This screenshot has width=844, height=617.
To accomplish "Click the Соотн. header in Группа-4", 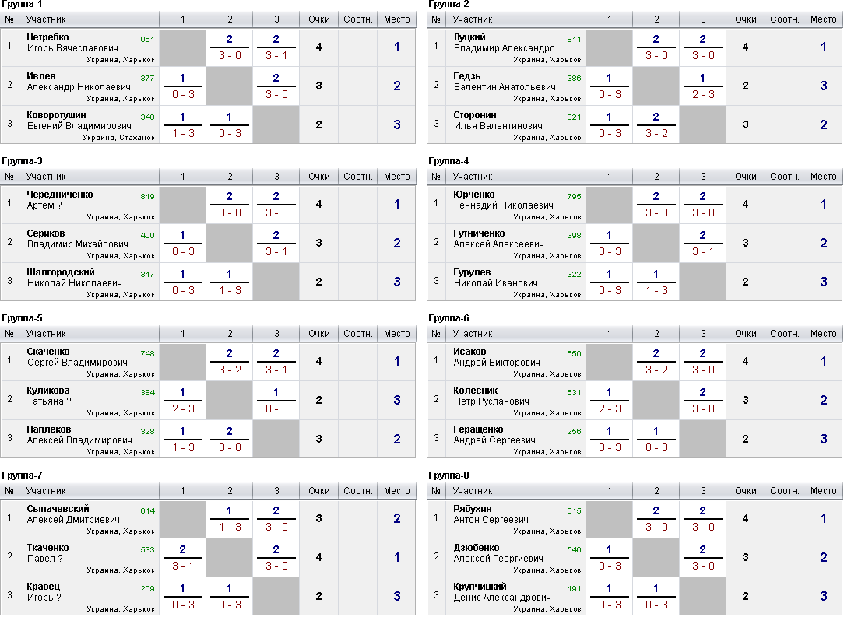I will (x=784, y=177).
